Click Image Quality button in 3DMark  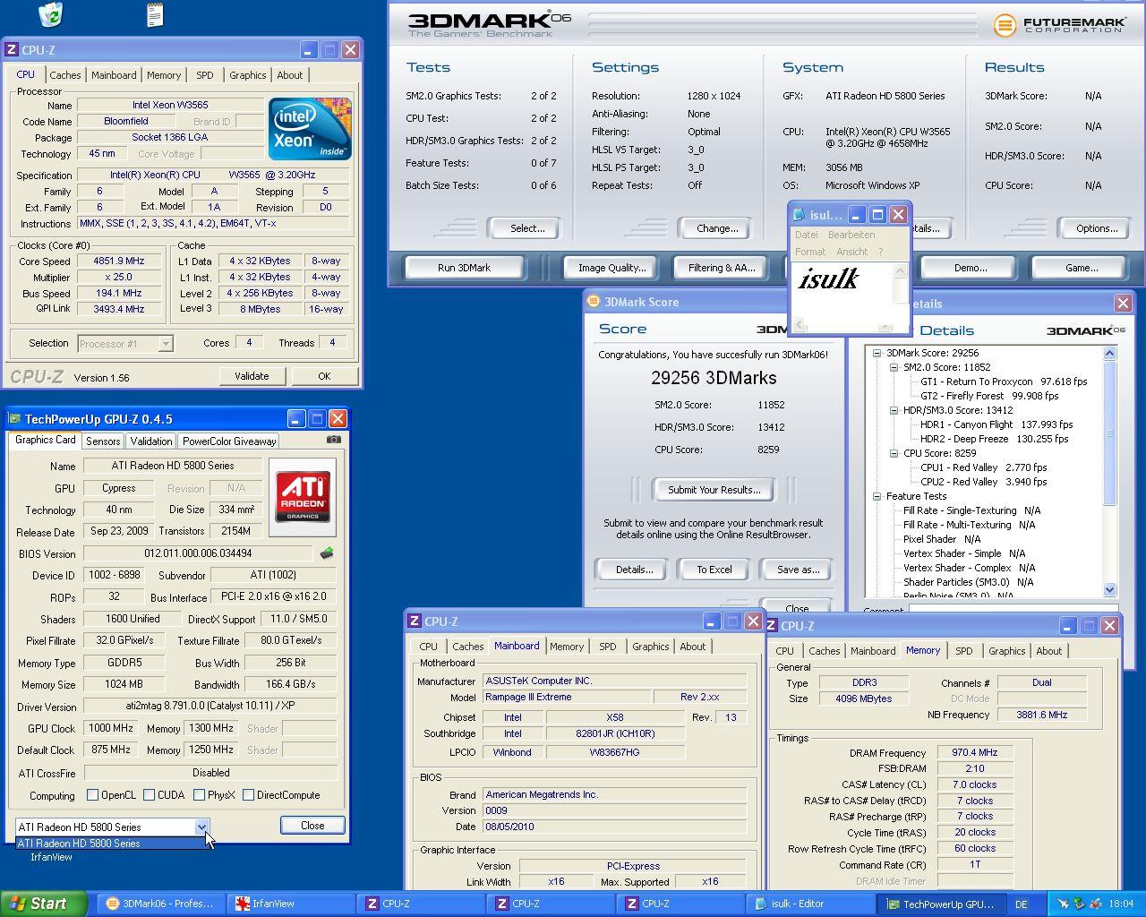click(611, 268)
